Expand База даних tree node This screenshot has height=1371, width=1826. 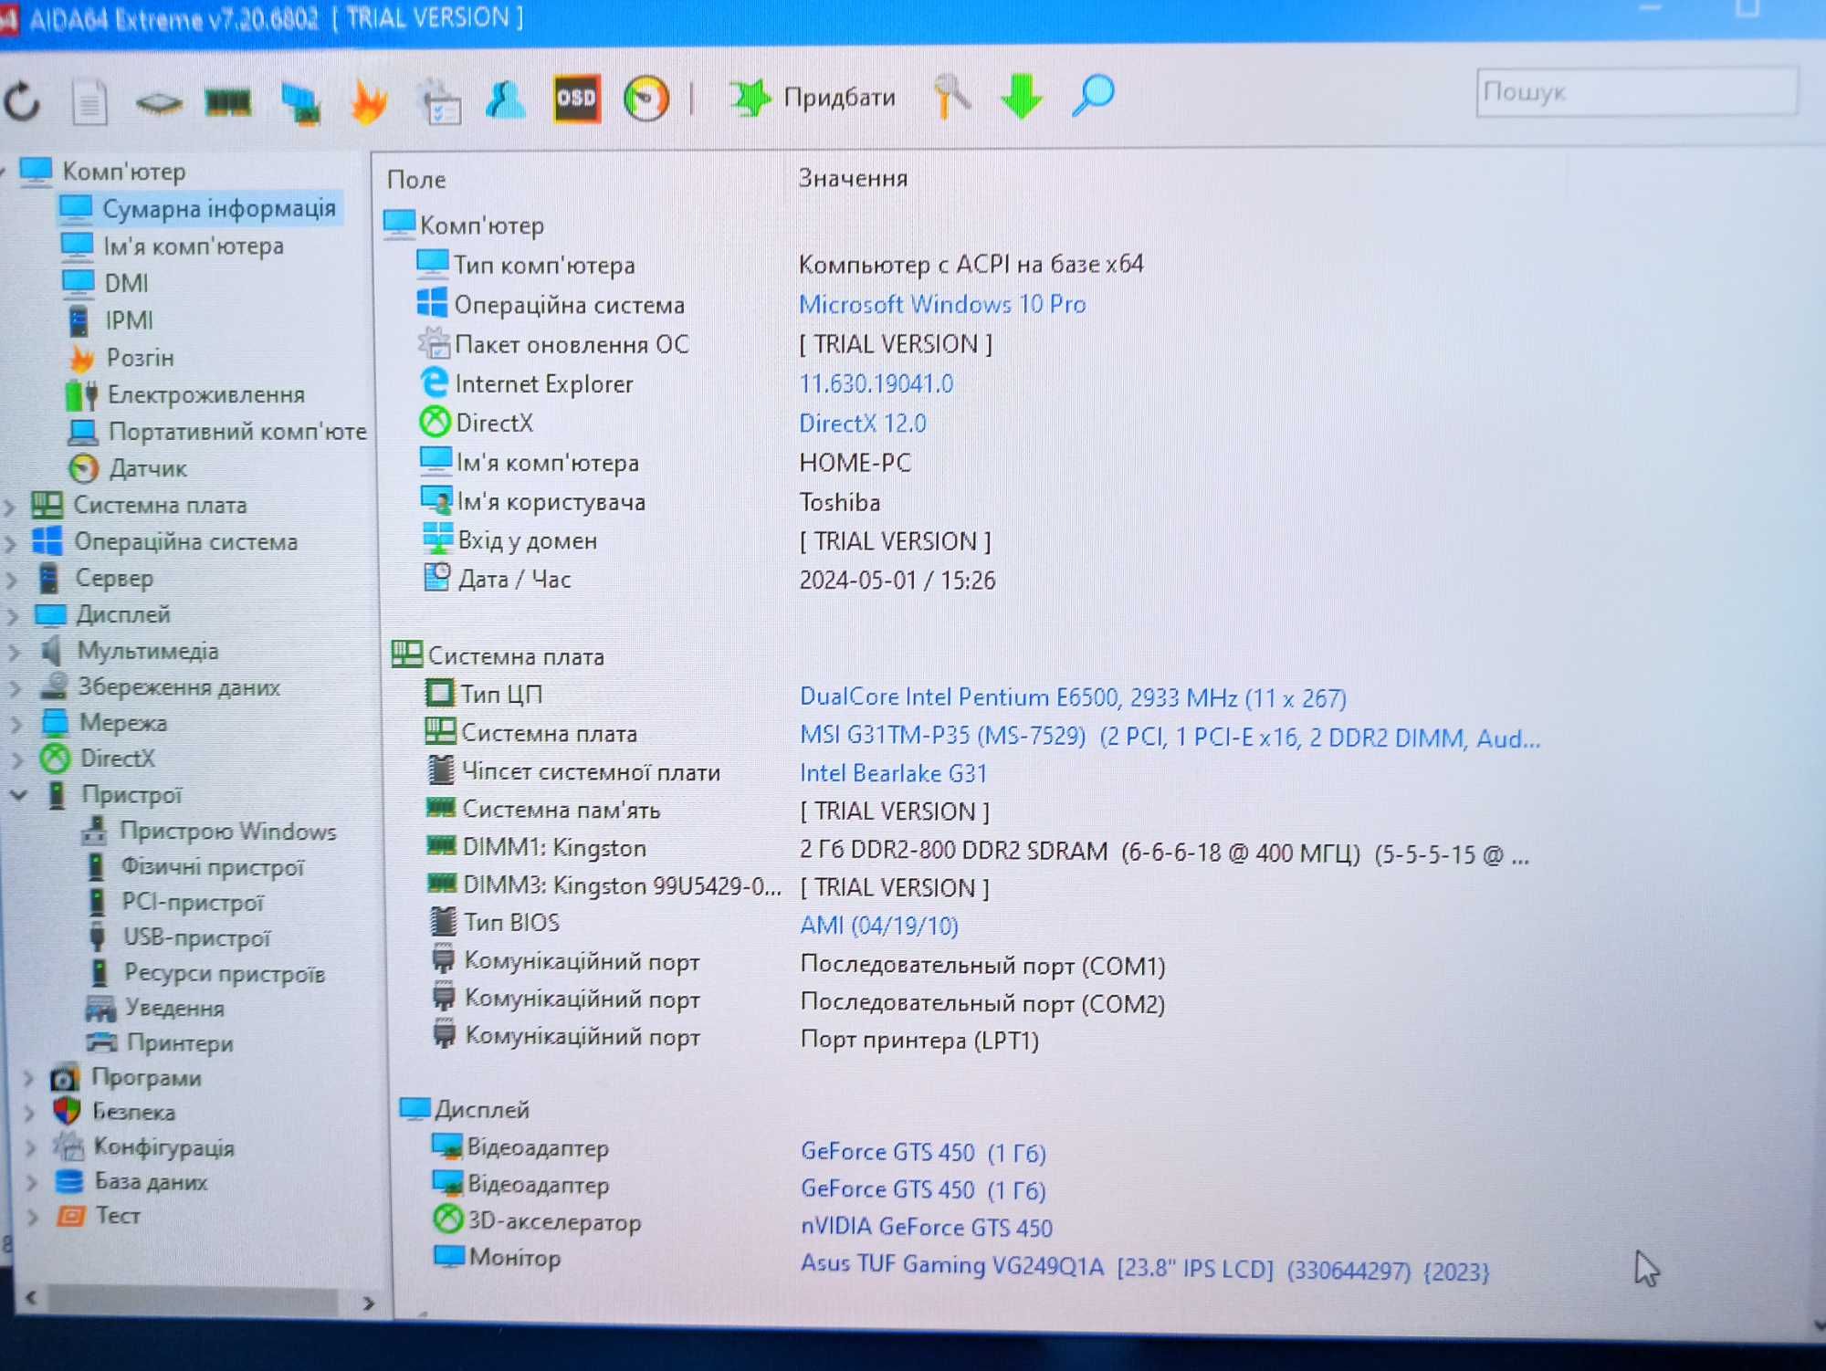[31, 1183]
